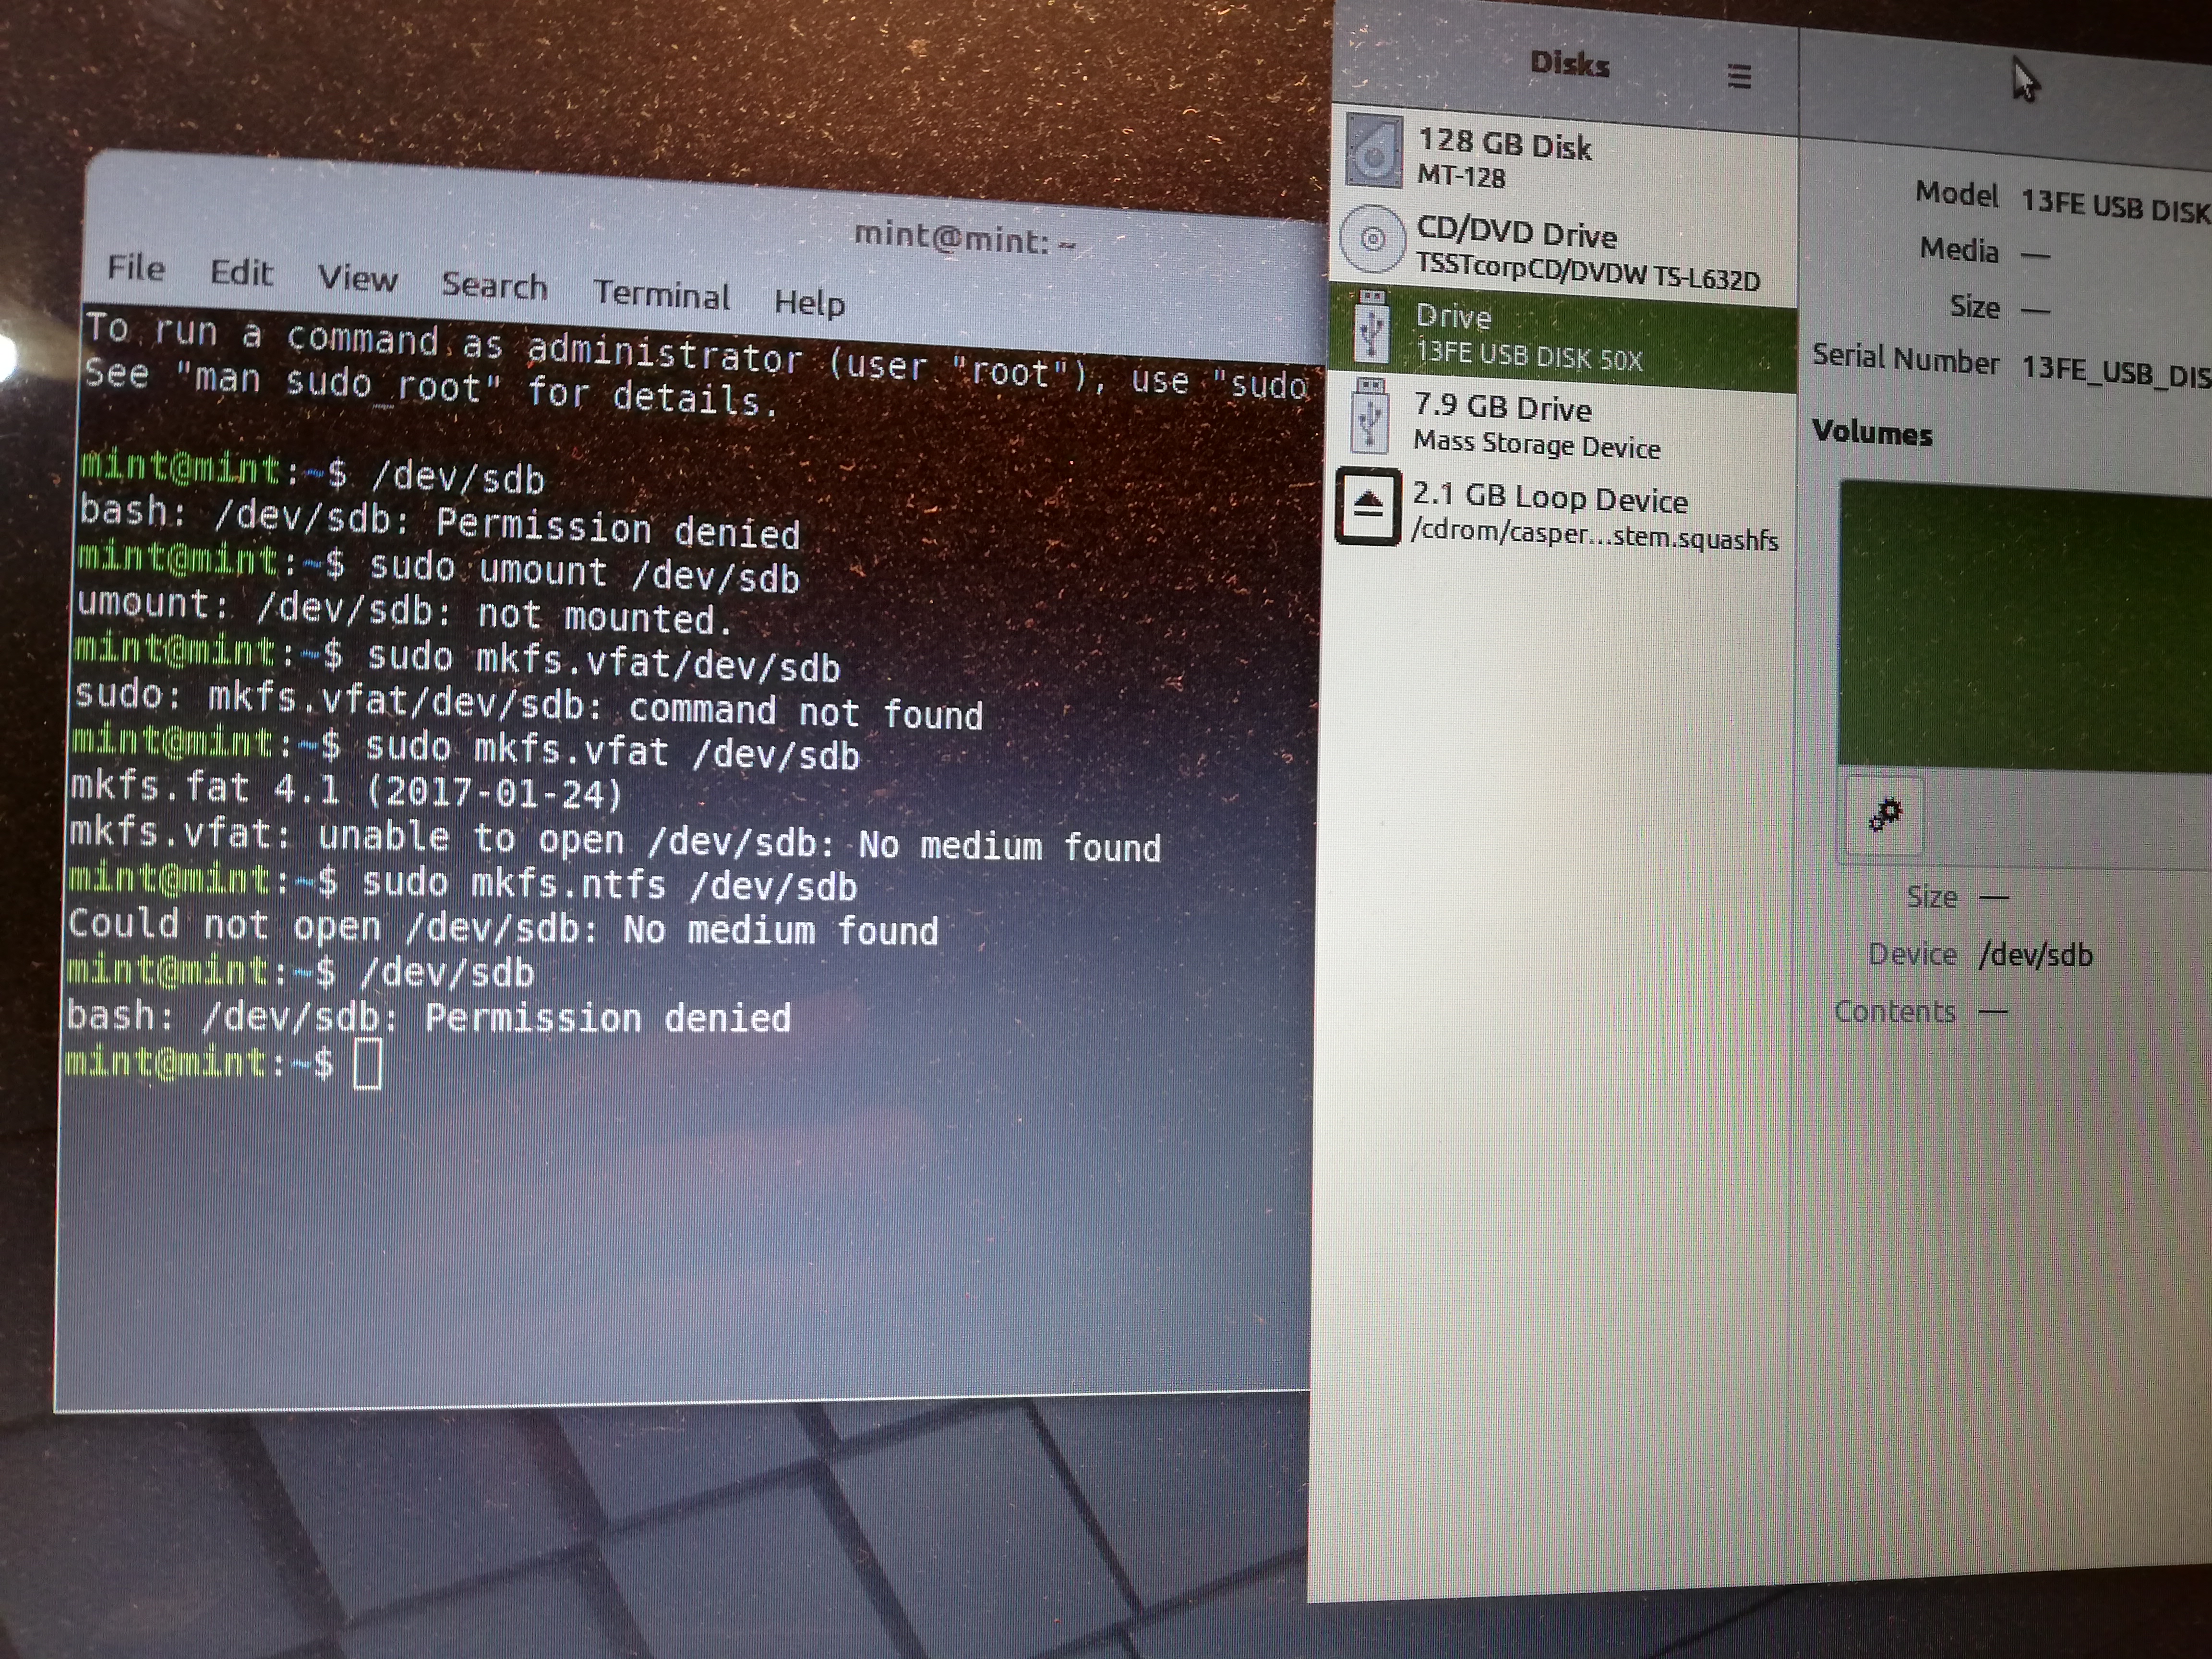
Task: Open the volume gear options button
Action: 1884,815
